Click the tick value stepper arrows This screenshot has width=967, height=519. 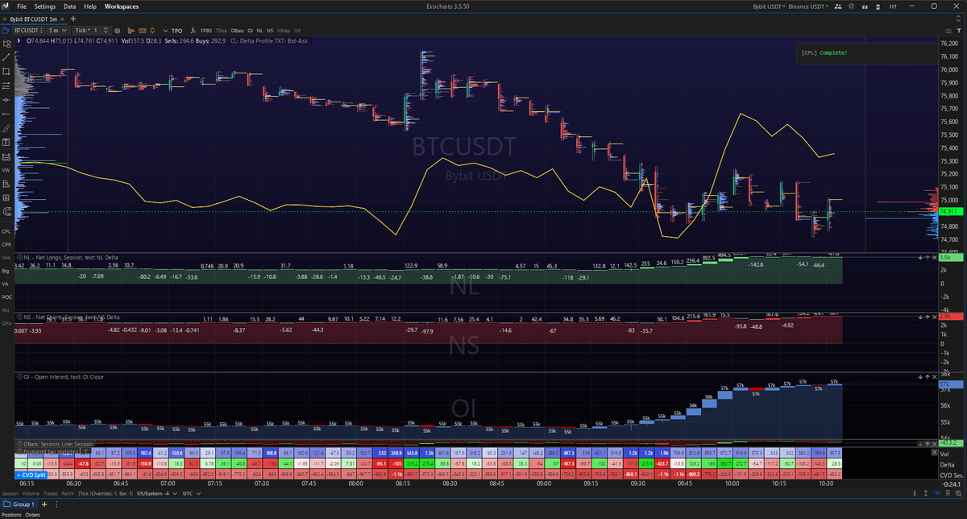106,31
